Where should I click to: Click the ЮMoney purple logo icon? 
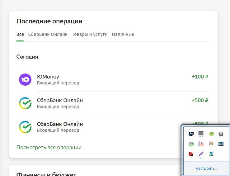click(x=25, y=79)
